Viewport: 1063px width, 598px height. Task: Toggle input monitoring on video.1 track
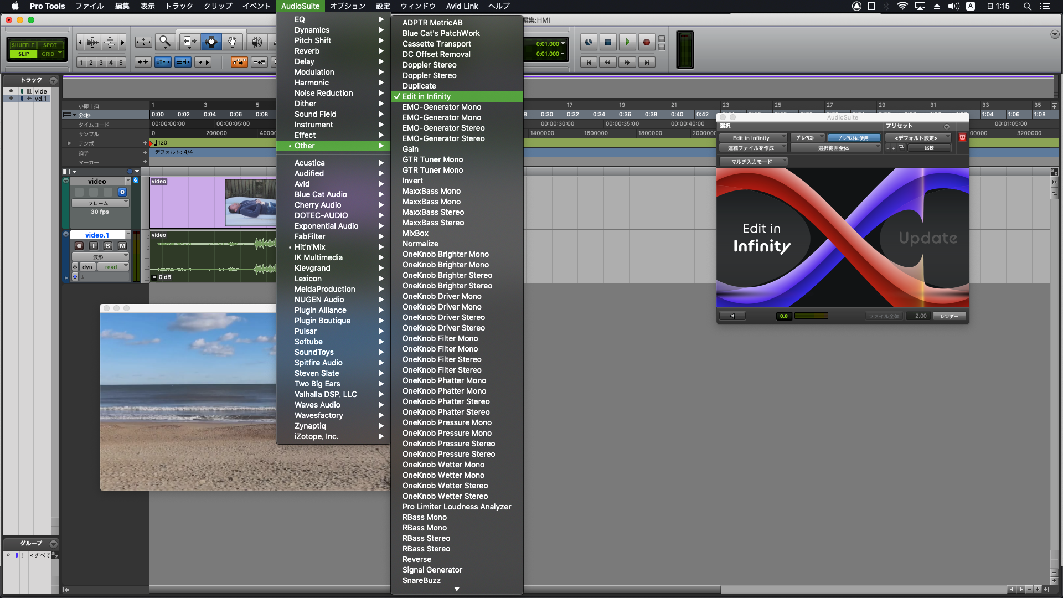click(x=94, y=246)
